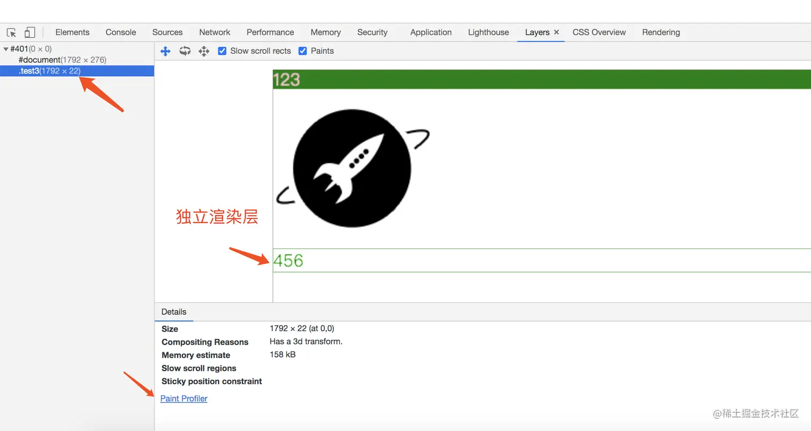Select the inspect element picker icon
The width and height of the screenshot is (811, 431).
pos(11,32)
